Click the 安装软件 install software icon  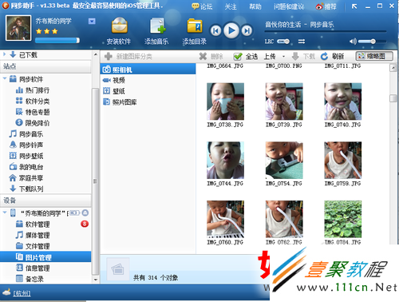click(x=119, y=26)
